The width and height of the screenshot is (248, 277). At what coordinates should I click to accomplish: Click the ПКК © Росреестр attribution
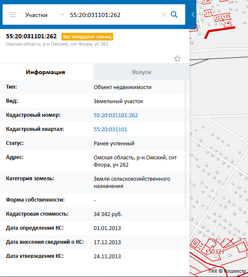pyautogui.click(x=228, y=271)
